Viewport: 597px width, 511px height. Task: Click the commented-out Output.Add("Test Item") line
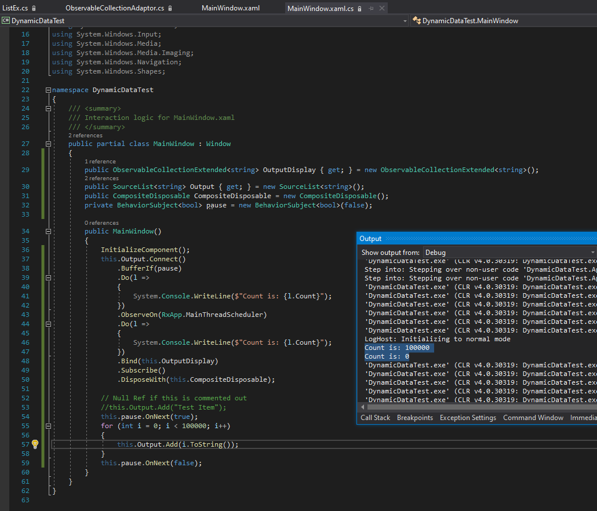[x=163, y=407]
